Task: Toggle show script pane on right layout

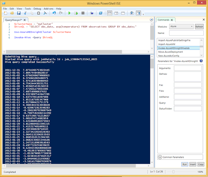Action: click(116, 13)
